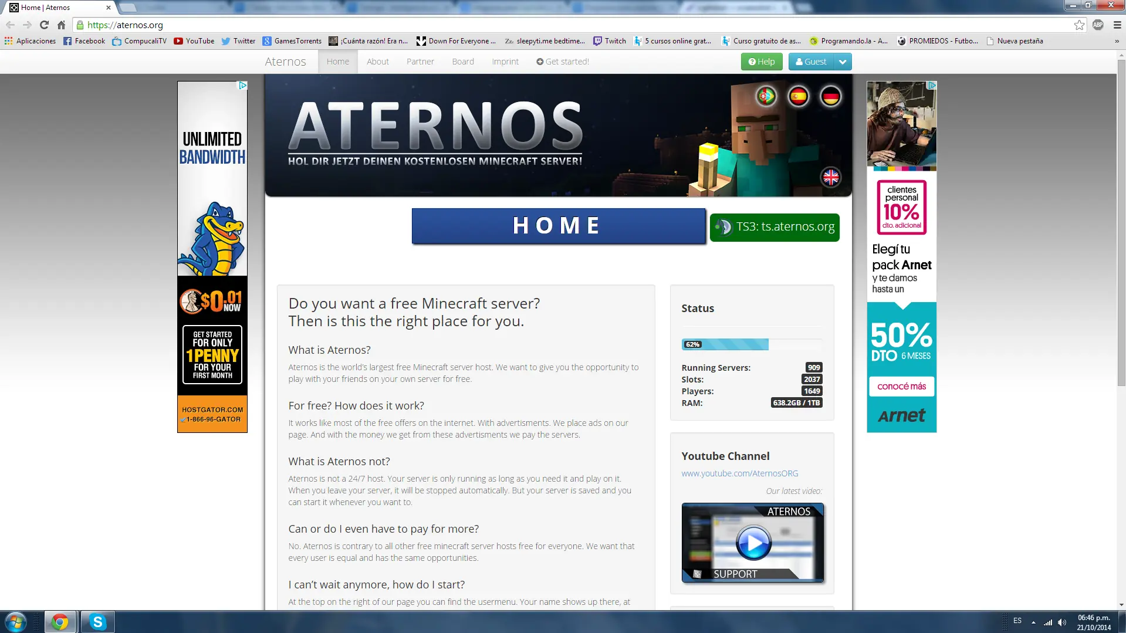Click the blue HOME heading banner

[x=558, y=226]
